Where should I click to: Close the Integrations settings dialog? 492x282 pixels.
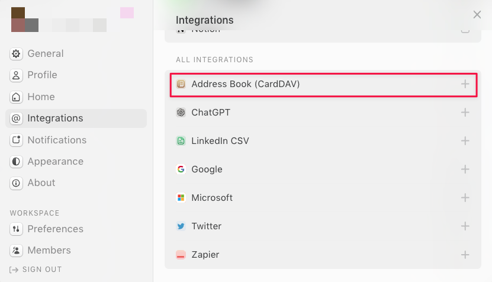click(477, 15)
